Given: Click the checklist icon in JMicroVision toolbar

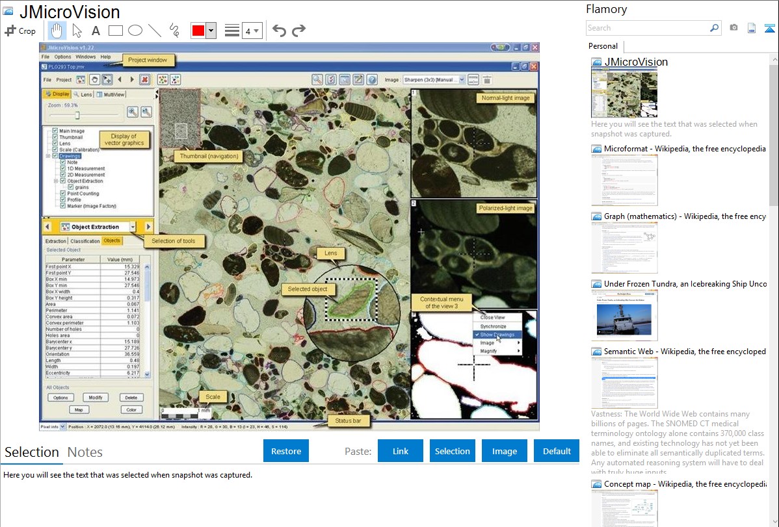Looking at the screenshot, I should click(331, 79).
